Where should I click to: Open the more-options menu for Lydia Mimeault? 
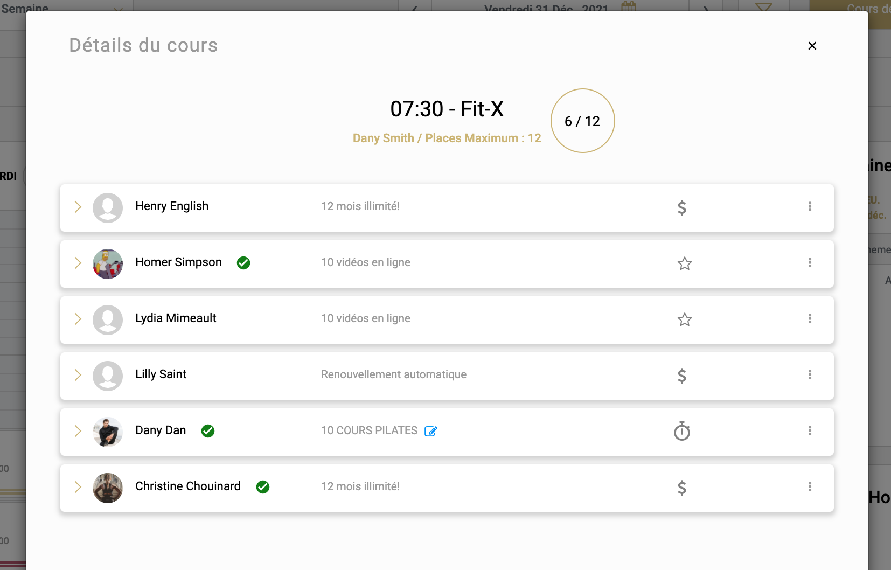pyautogui.click(x=810, y=318)
